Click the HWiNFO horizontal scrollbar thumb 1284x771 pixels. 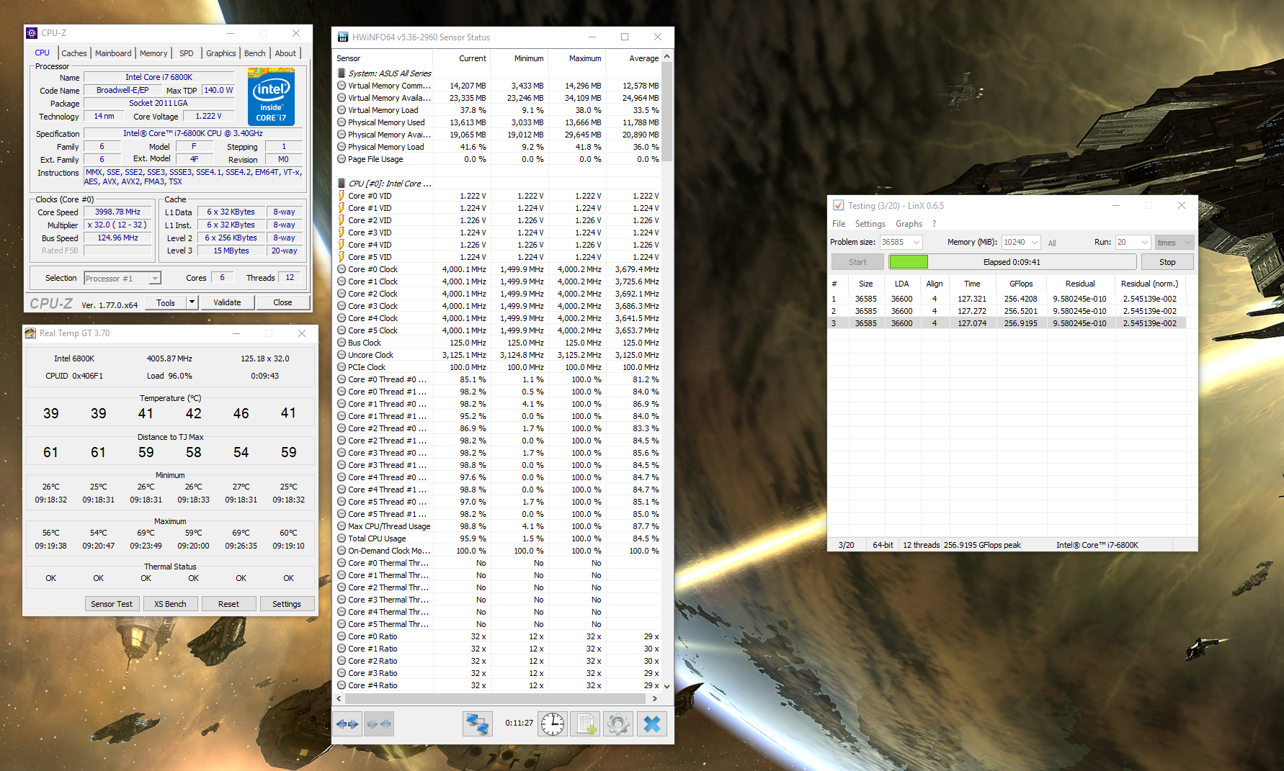[495, 698]
